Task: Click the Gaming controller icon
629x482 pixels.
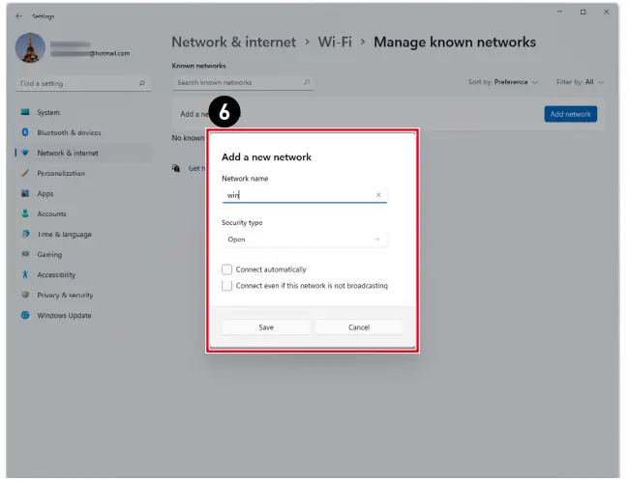Action: [25, 254]
